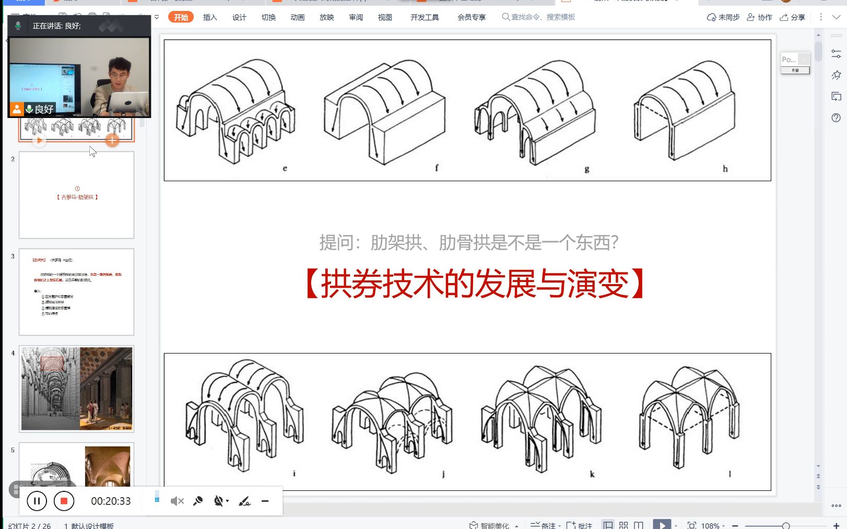Viewport: 847px width, 529px height.
Task: Minimize the recorder toolbar
Action: 265,501
